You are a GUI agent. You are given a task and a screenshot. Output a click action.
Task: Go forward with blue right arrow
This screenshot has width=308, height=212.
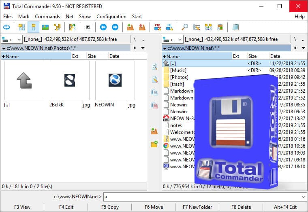[115, 27]
